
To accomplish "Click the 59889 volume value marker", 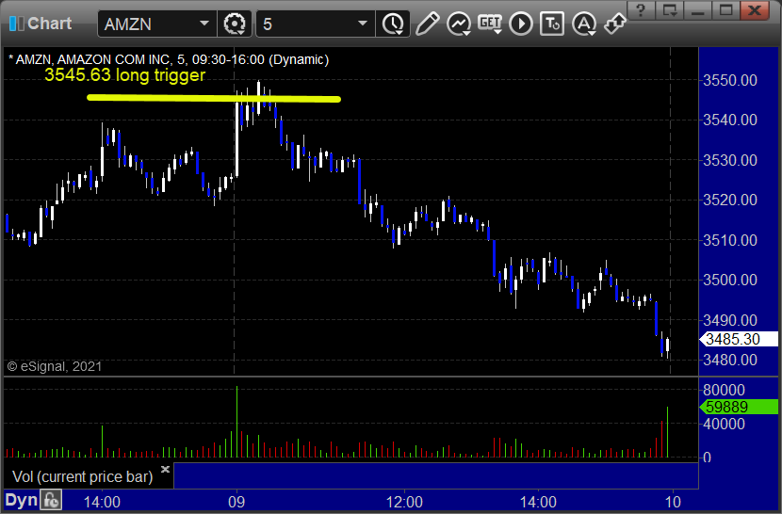I will tap(739, 407).
